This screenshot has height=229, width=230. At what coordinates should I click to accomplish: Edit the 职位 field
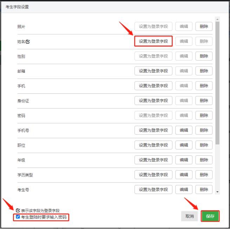click(184, 145)
